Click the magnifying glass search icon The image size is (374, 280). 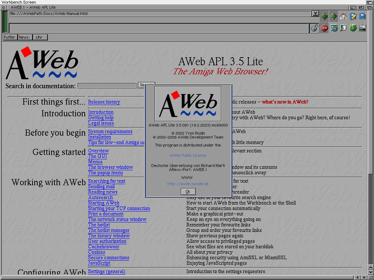pos(343,28)
